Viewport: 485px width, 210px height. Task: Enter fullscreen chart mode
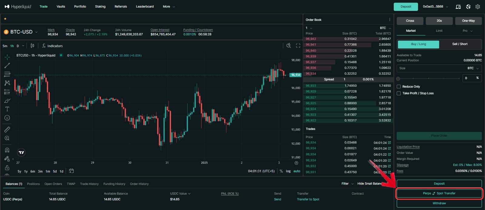[x=298, y=46]
